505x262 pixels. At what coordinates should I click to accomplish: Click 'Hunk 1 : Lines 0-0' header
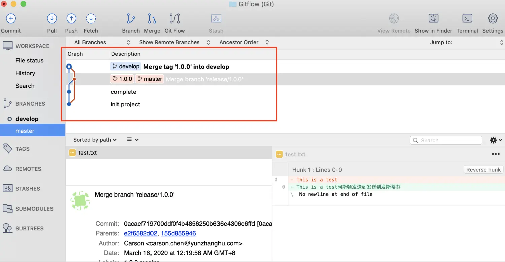coord(317,170)
